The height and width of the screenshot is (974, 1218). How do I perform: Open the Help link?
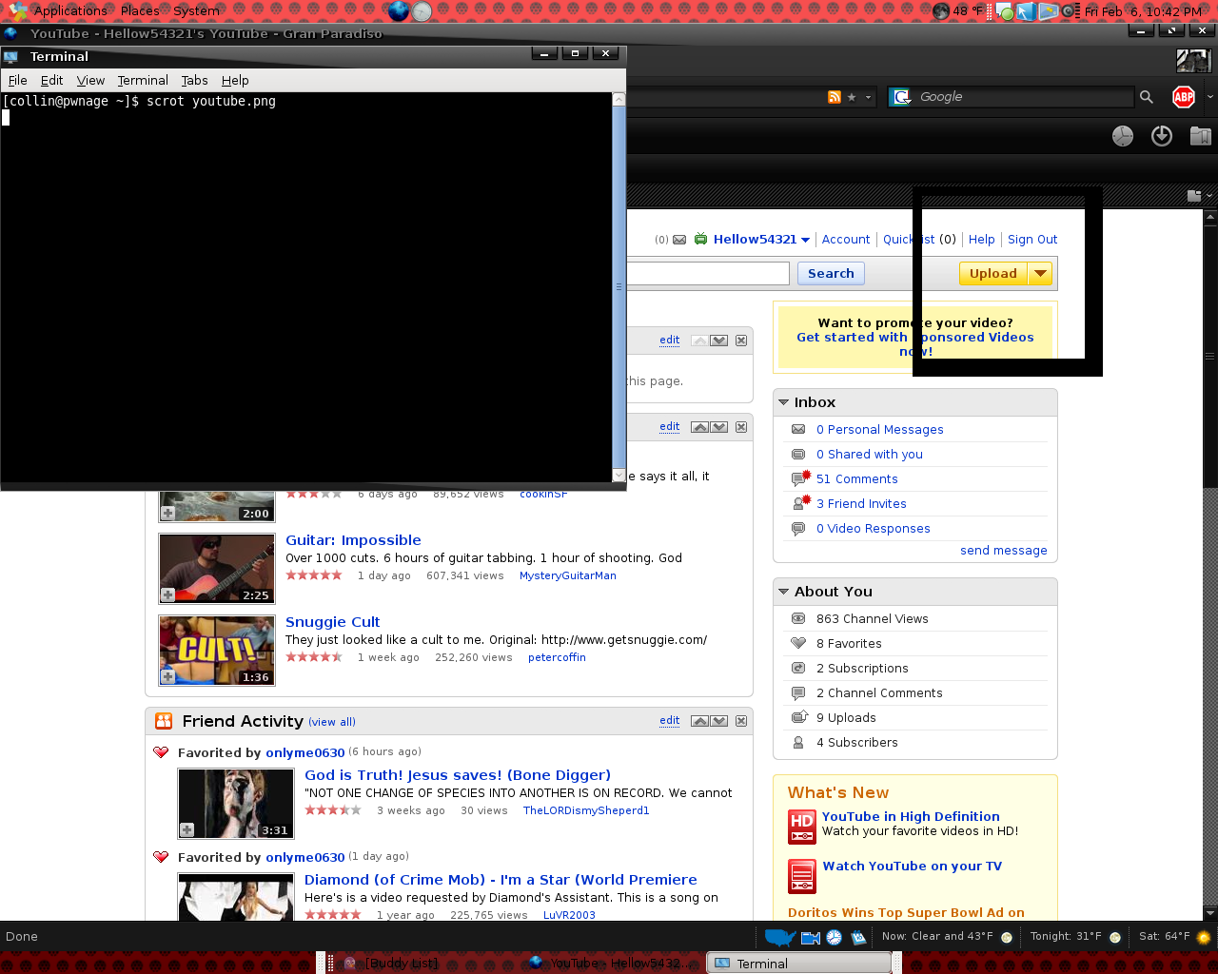(x=982, y=240)
